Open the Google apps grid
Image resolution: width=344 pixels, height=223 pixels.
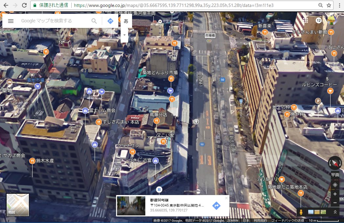306,20
